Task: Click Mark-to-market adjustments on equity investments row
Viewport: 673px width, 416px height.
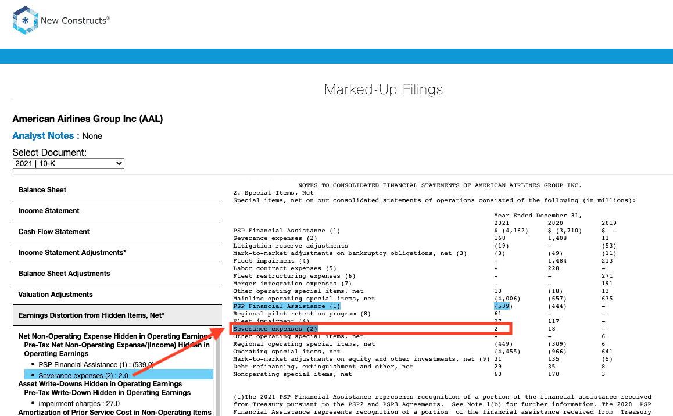Action: coord(361,359)
